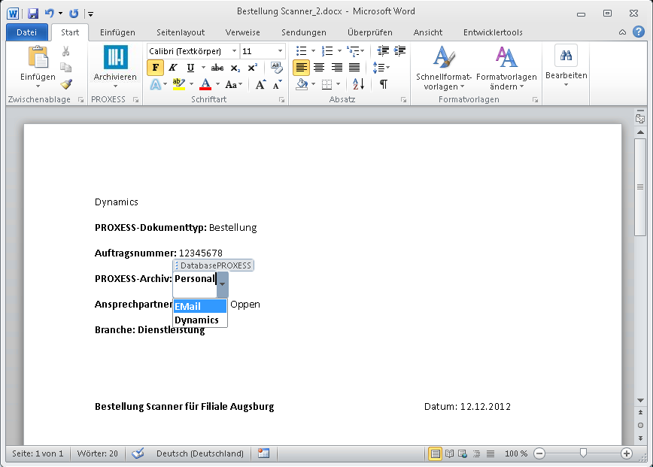The height and width of the screenshot is (467, 653).
Task: Click the language Deutsch (Deutschland) indicator
Action: (200, 453)
